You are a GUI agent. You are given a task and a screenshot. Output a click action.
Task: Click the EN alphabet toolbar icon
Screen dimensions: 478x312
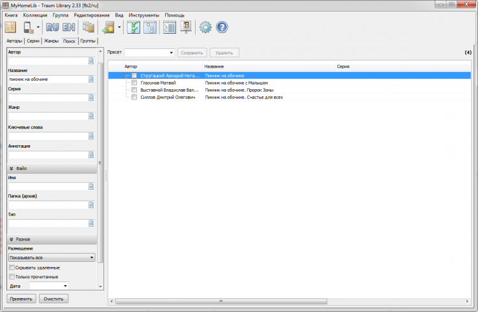click(x=69, y=27)
